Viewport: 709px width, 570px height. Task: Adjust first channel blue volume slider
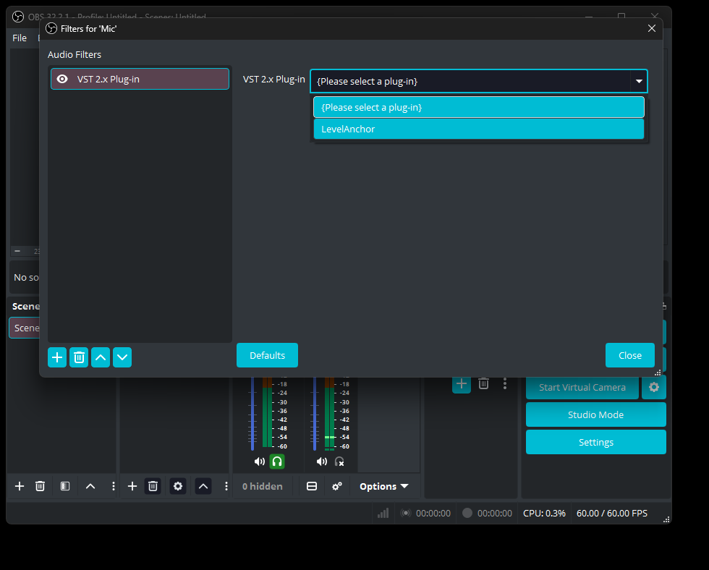pos(252,414)
